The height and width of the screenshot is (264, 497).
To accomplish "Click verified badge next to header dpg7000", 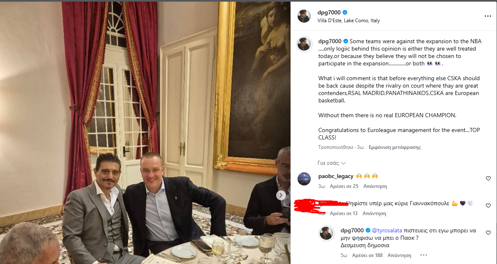I will pos(345,13).
